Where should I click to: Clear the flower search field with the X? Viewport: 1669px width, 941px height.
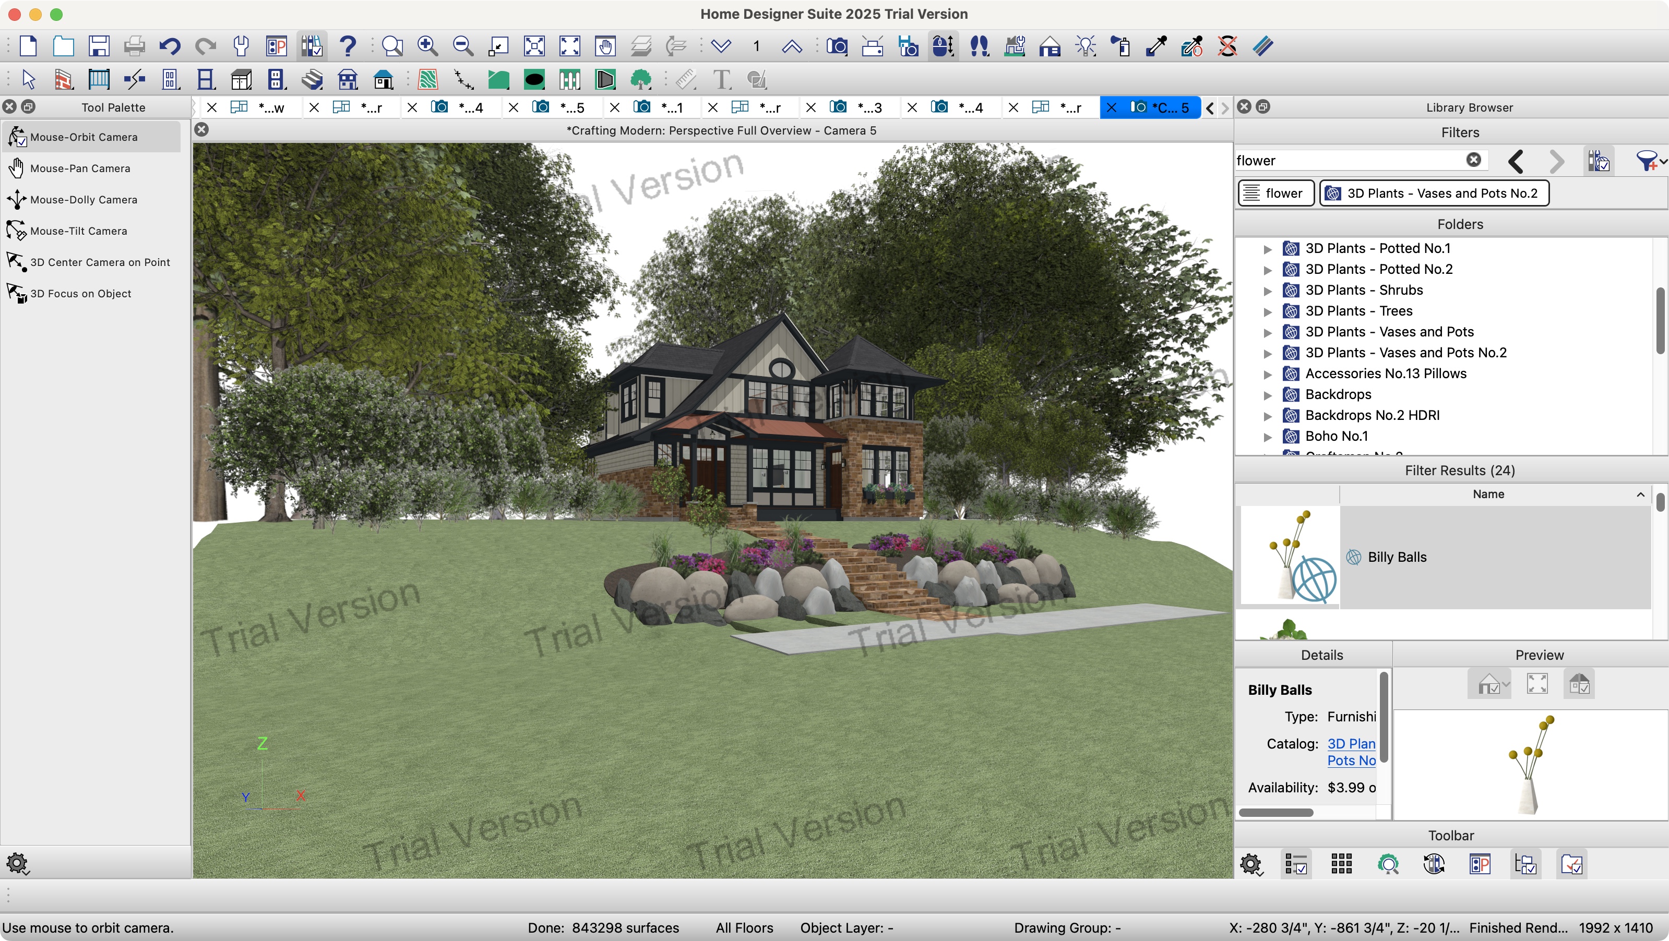tap(1473, 161)
